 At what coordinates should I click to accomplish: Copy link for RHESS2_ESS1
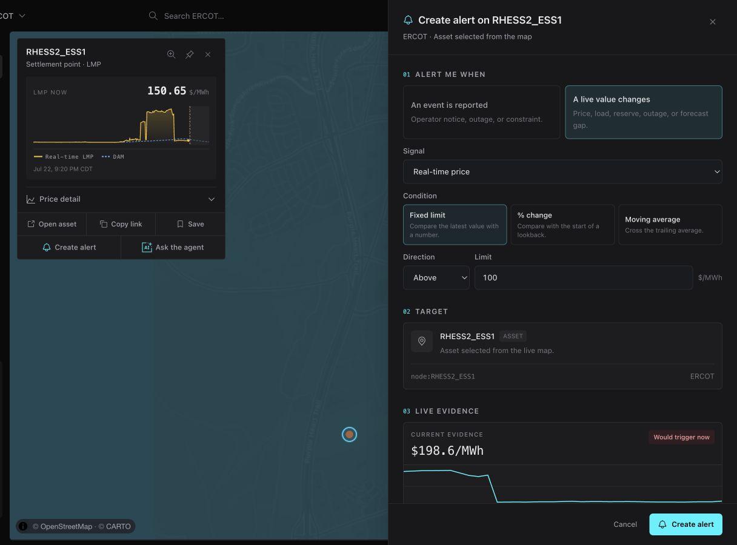pyautogui.click(x=121, y=224)
